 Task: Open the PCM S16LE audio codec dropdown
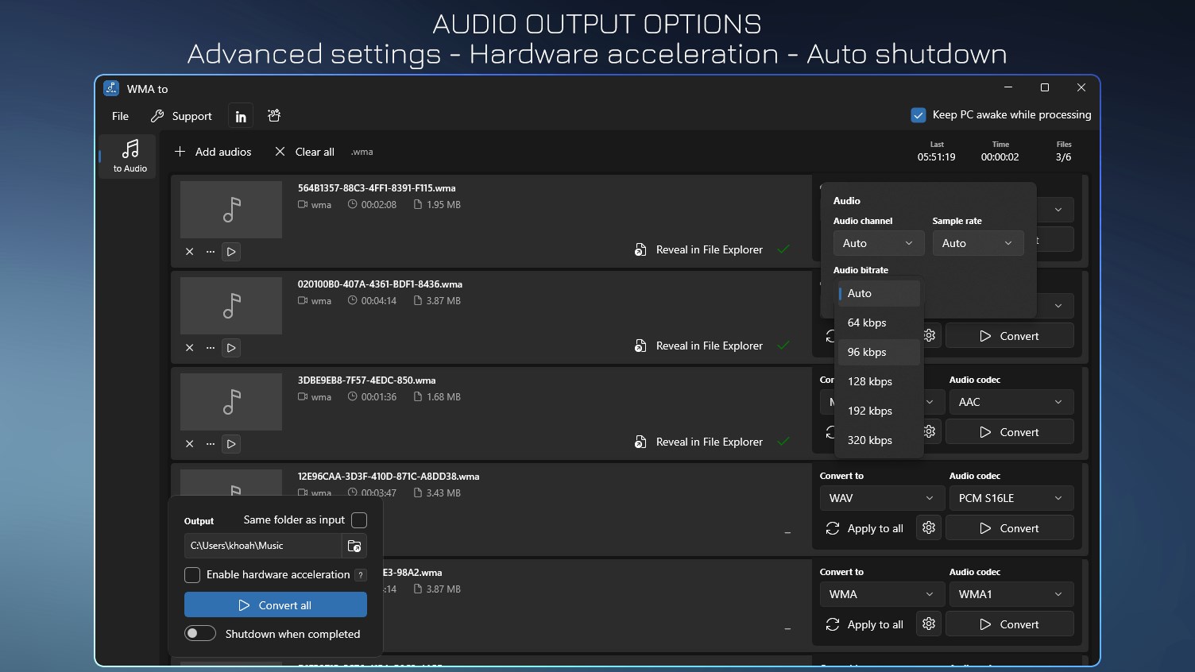[x=1011, y=498]
